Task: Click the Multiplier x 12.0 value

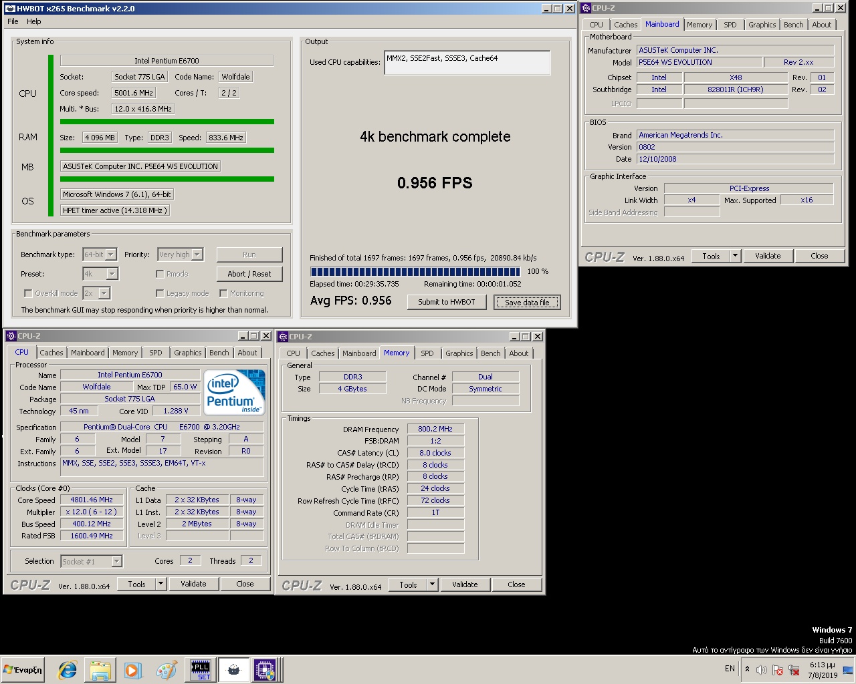Action: pyautogui.click(x=92, y=512)
